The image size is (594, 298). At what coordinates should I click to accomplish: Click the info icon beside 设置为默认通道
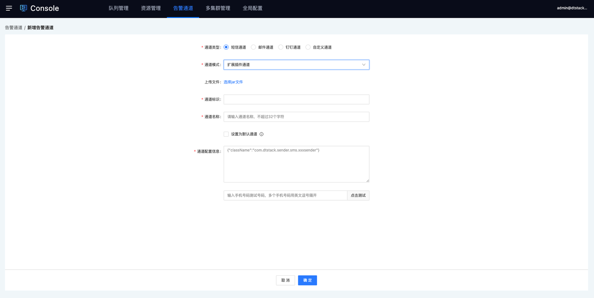pyautogui.click(x=261, y=134)
